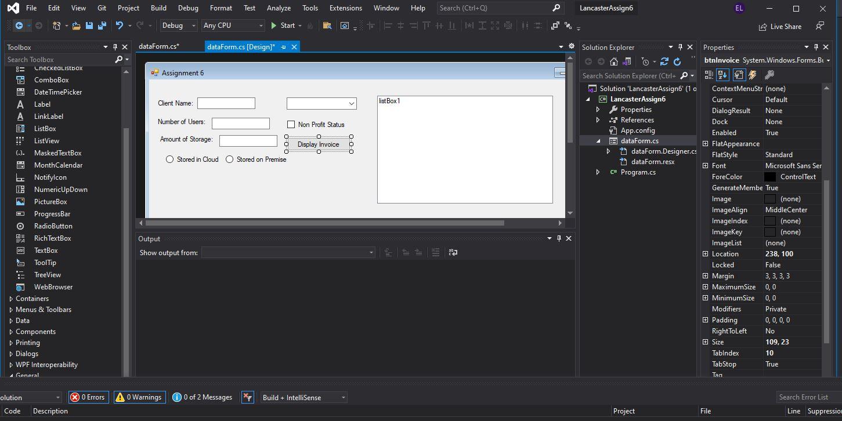The image size is (842, 421).
Task: Select the Stored in Cloud radio button
Action: [170, 159]
